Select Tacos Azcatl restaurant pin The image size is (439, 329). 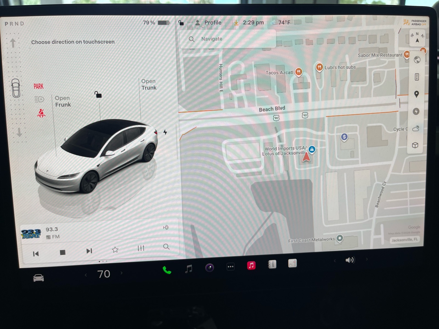(x=299, y=72)
